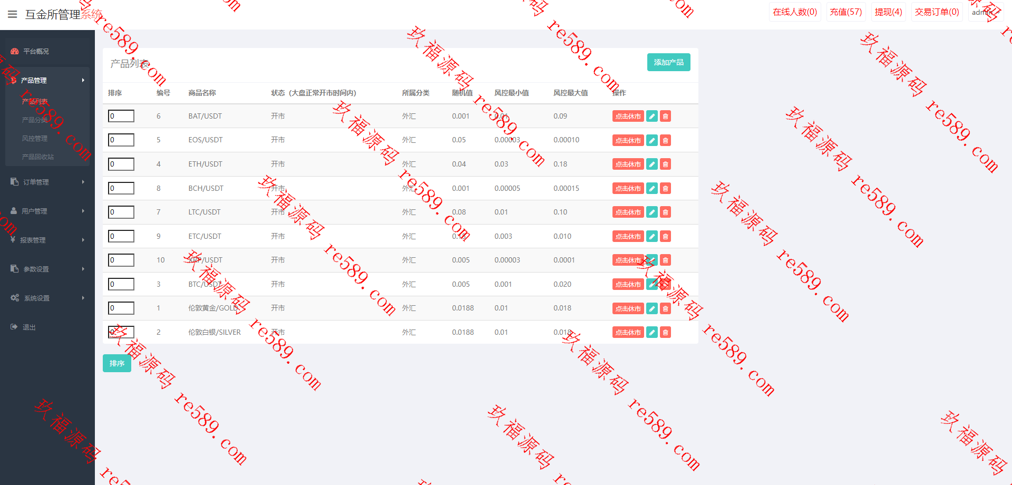Click the 0.00015 max value for BCH/USDT
Screen dimensions: 1012x485
point(566,188)
